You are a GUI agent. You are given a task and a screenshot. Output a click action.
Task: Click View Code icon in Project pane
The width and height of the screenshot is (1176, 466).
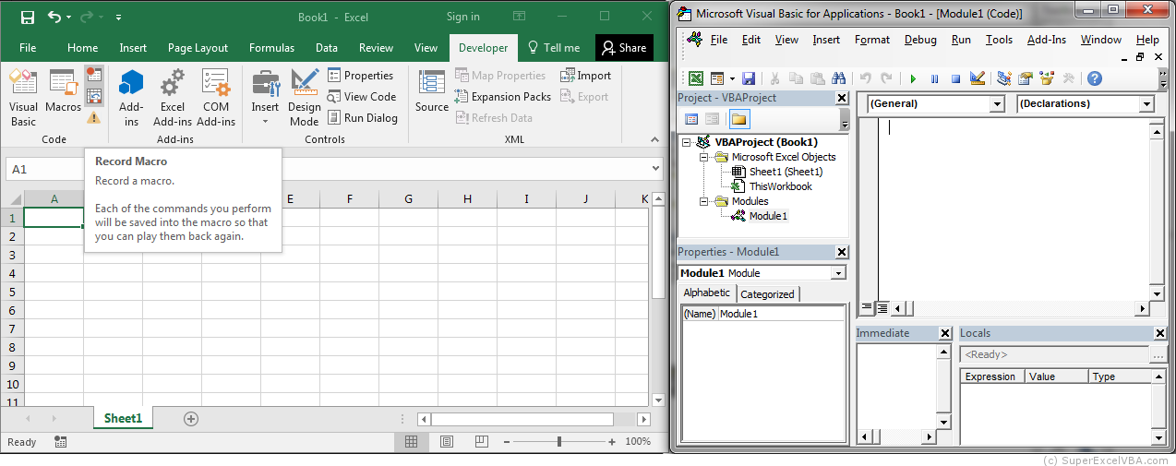[x=691, y=119]
